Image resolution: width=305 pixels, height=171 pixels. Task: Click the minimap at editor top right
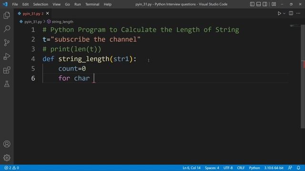tap(295, 26)
